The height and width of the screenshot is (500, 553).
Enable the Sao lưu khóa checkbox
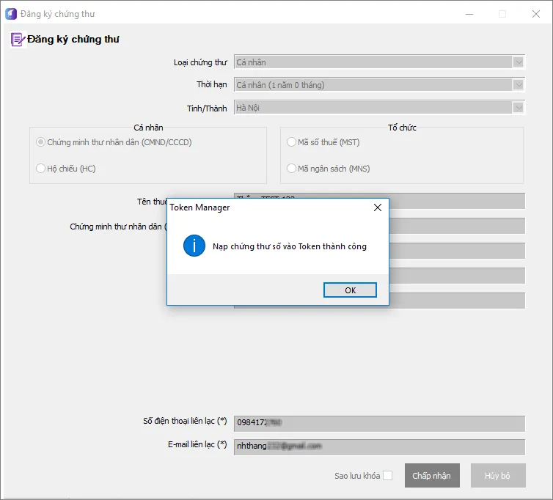[387, 476]
